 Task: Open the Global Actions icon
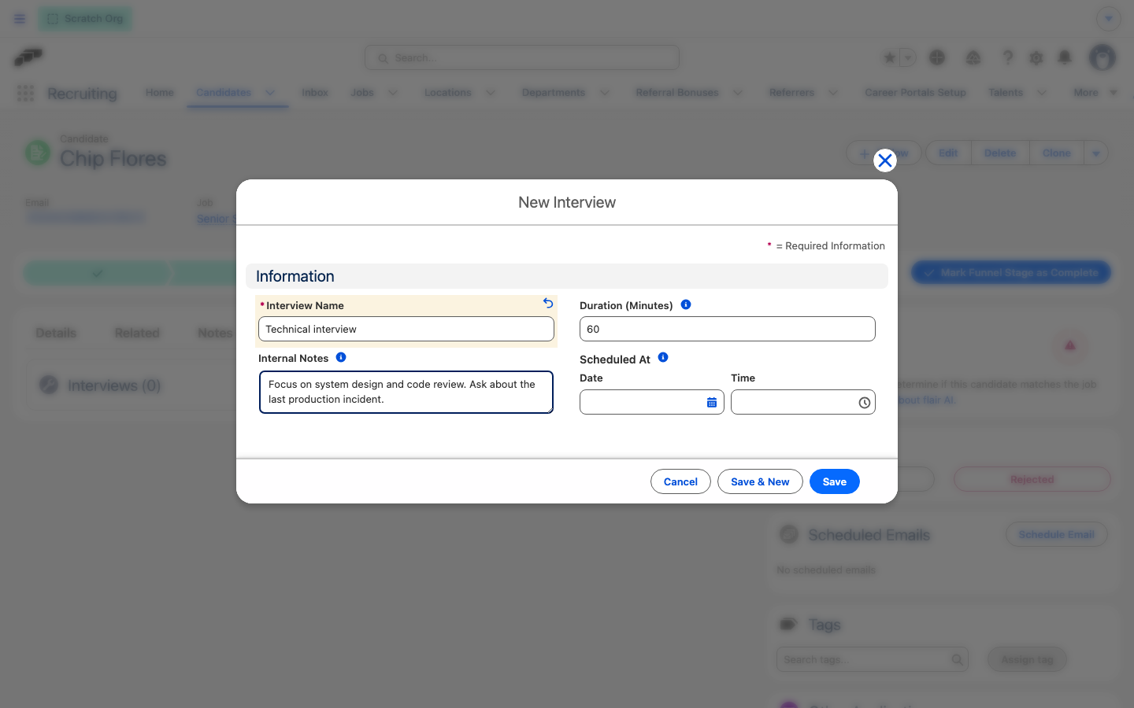click(x=937, y=57)
